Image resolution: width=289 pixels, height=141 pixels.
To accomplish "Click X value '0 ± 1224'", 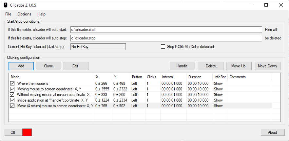I will point(102,100).
